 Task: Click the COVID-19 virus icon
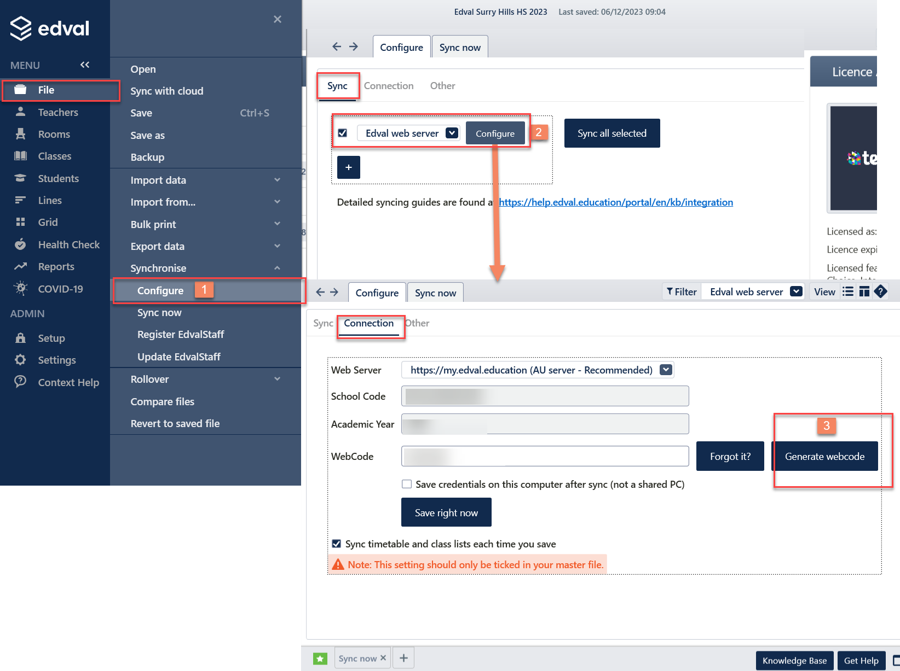[20, 289]
